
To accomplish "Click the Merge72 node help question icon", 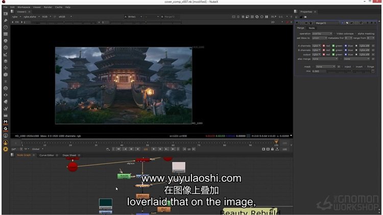I will pos(368,22).
